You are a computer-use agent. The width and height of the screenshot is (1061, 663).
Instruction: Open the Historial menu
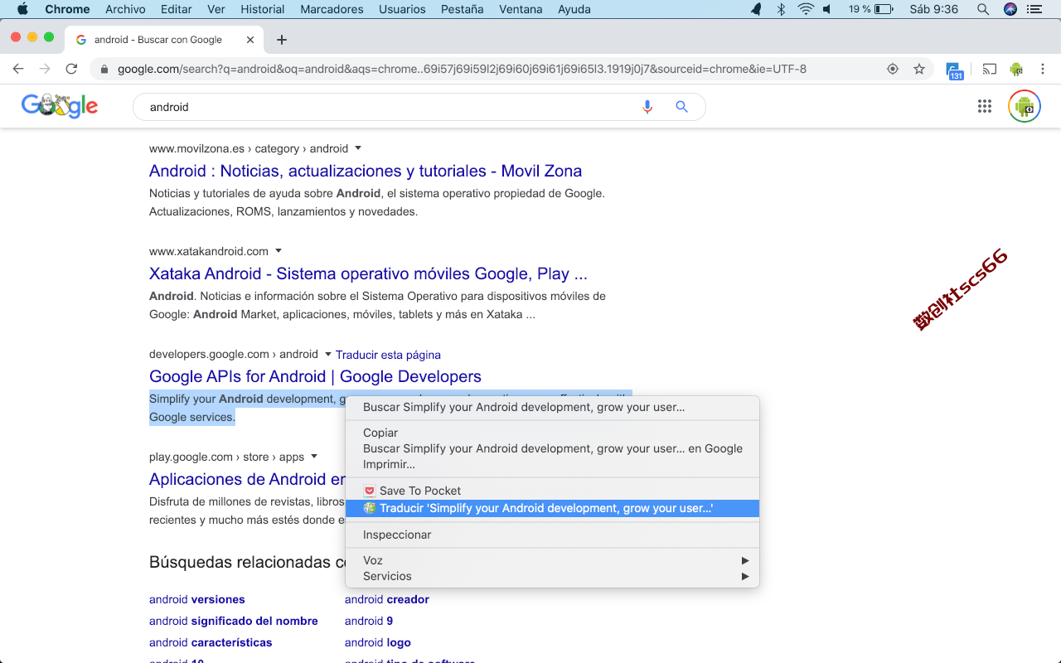263,9
